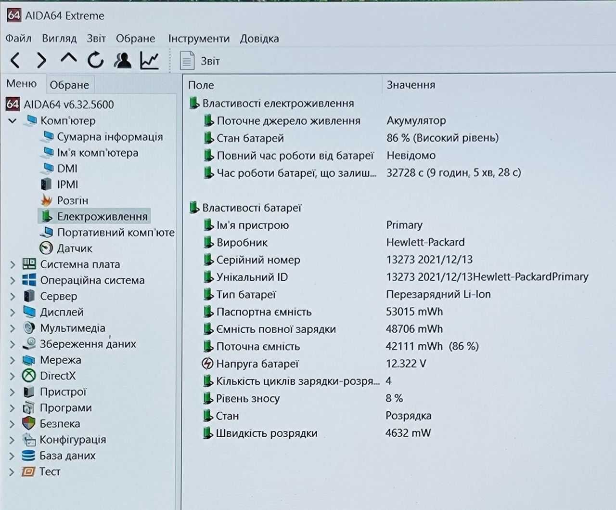The height and width of the screenshot is (510, 616).
Task: Click the Тест benchmark icon
Action: [29, 471]
